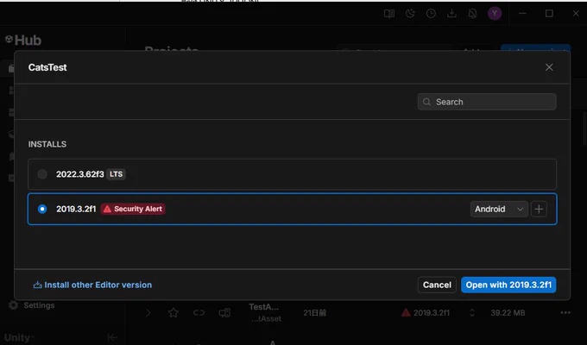The image size is (587, 345).
Task: Click the Cancel button
Action: click(x=437, y=285)
